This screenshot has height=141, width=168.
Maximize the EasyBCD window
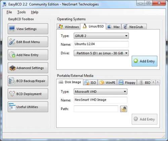149,3
